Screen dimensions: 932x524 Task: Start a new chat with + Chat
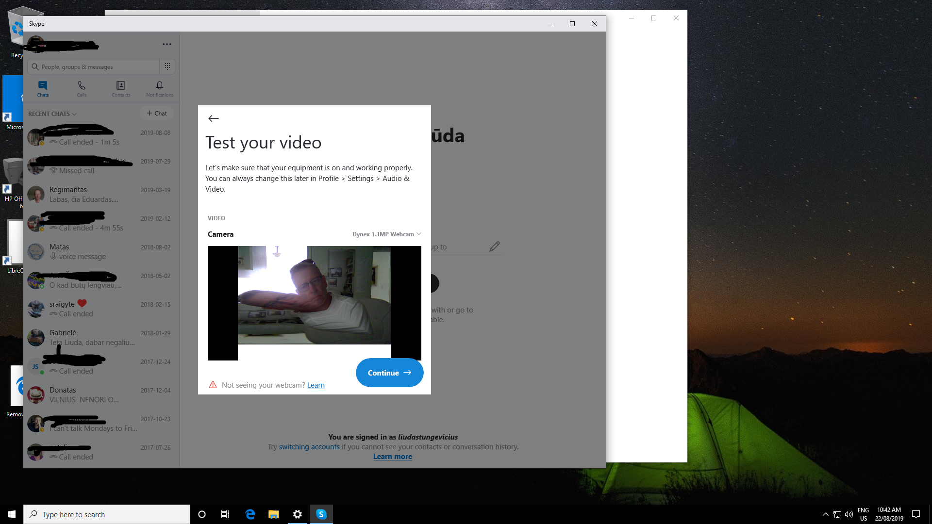157,113
